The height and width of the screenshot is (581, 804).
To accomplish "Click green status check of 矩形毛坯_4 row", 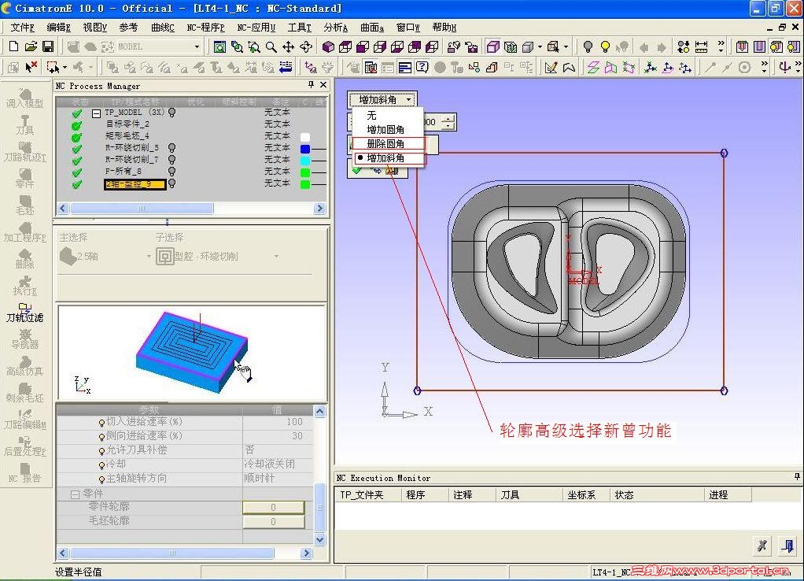I will point(77,137).
